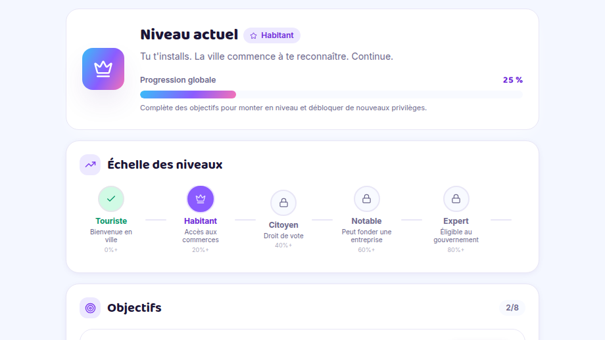605x340 pixels.
Task: Click the large gradient crown level icon
Action: [103, 69]
